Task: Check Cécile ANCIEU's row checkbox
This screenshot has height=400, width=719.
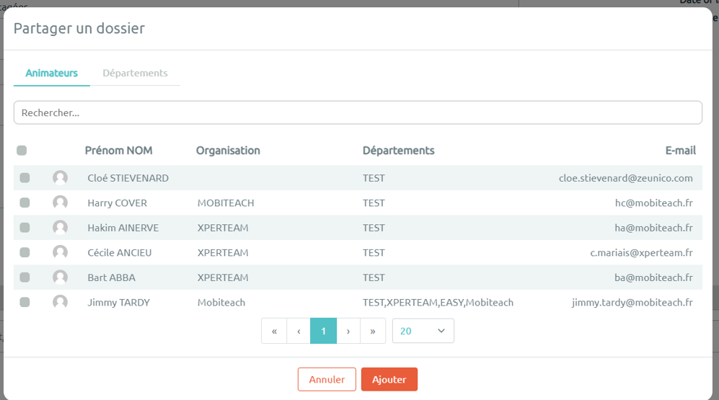Action: point(25,252)
